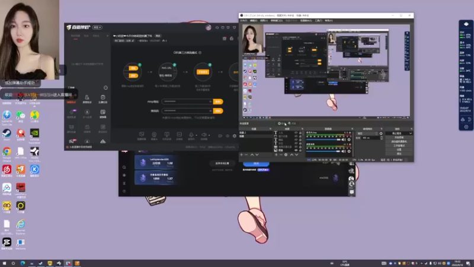Expand speaker options arrow in companion toolbar
Viewport: 474px width, 267px height.
click(209, 135)
